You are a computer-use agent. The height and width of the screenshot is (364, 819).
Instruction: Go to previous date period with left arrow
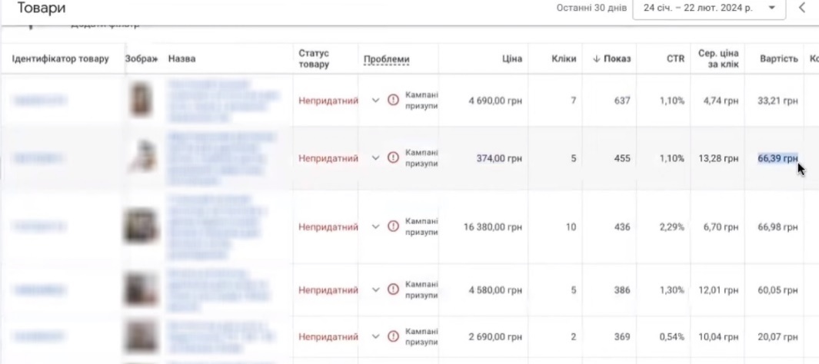[802, 8]
